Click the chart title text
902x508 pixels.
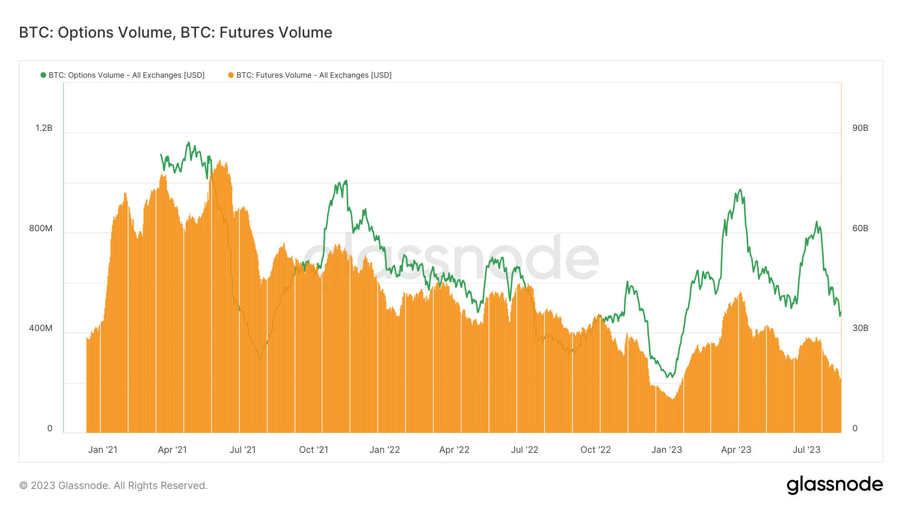tap(175, 33)
